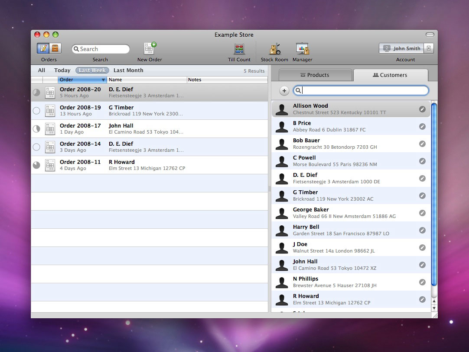Edit customer R Howard in customers list
This screenshot has height=352, width=469.
pos(422,300)
